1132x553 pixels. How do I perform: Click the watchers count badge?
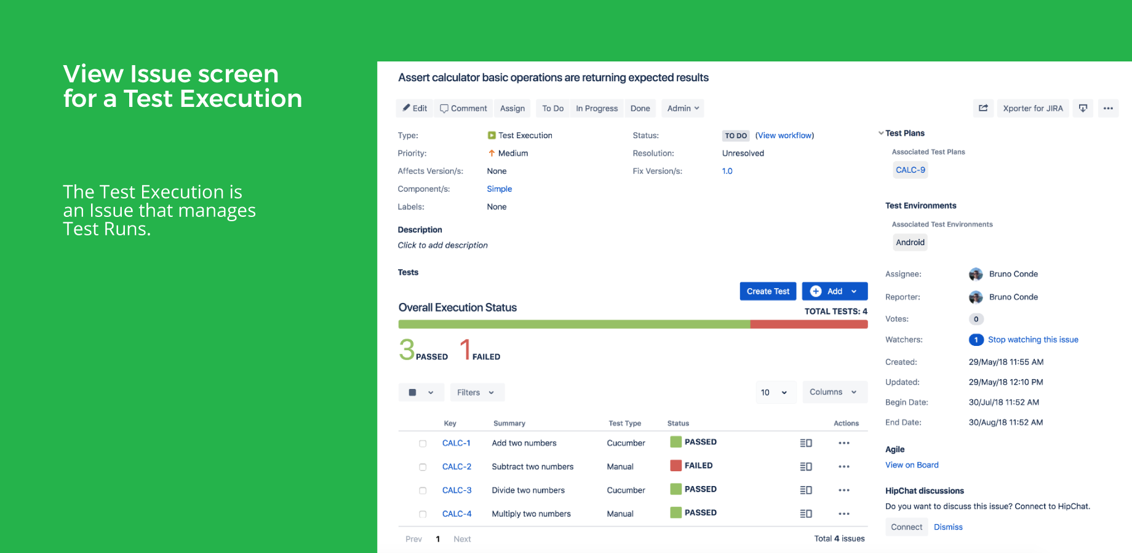point(976,340)
